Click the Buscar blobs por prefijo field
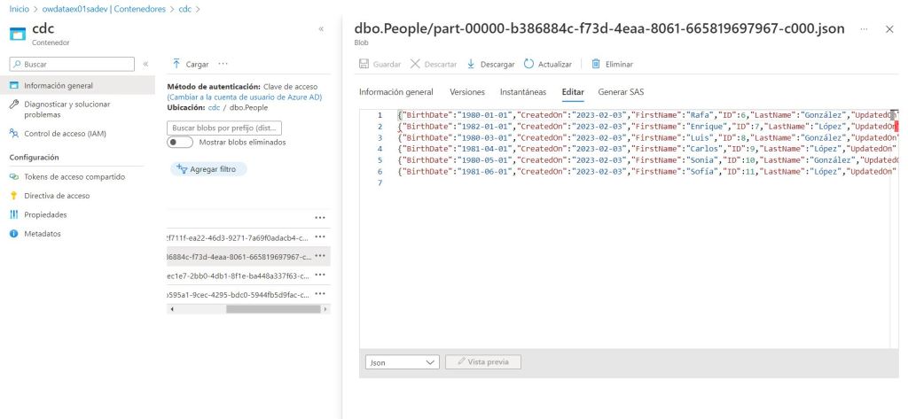Screen dimensions: 908x419 [225, 128]
